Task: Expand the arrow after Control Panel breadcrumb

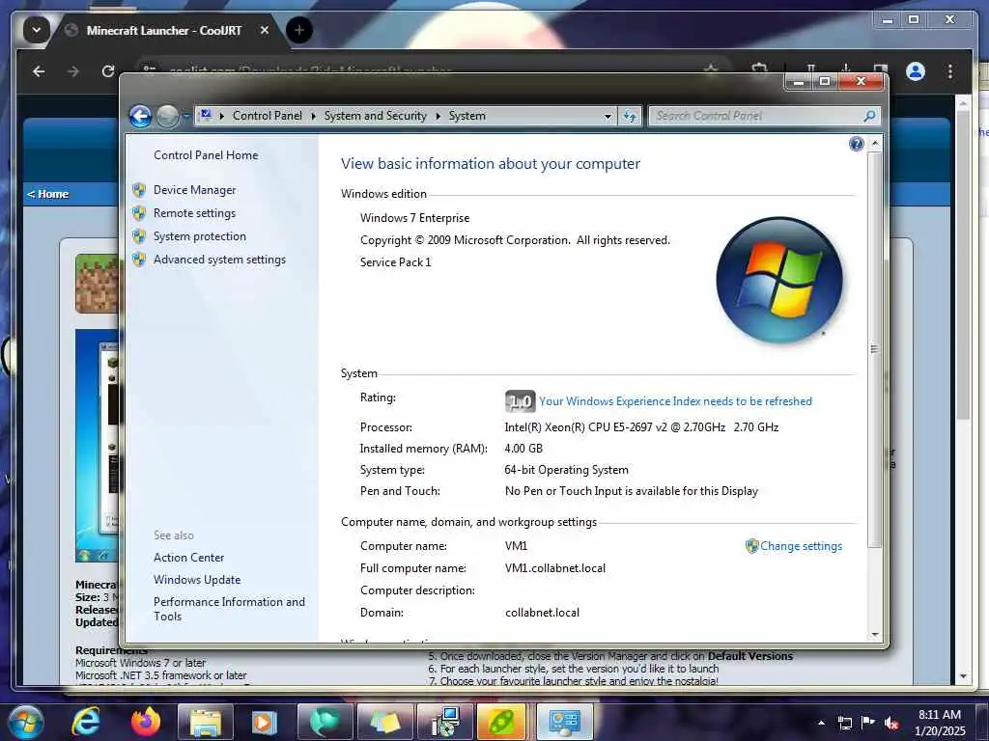Action: (x=314, y=116)
